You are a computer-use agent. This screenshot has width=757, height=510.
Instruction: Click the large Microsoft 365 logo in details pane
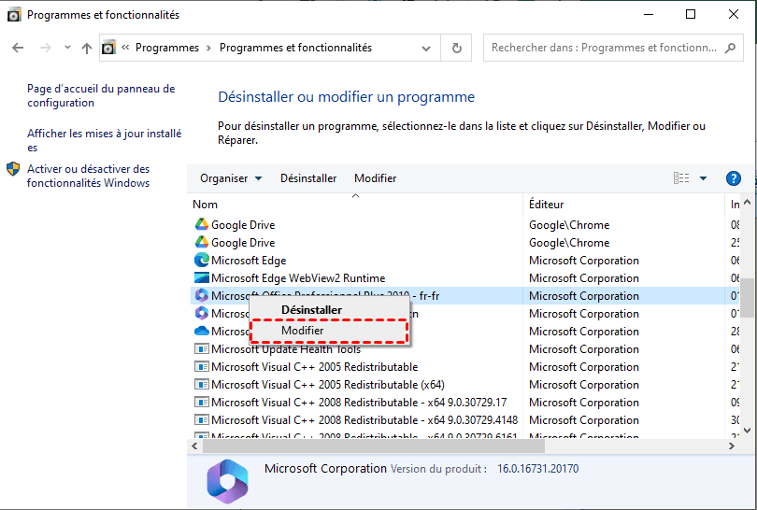227,481
